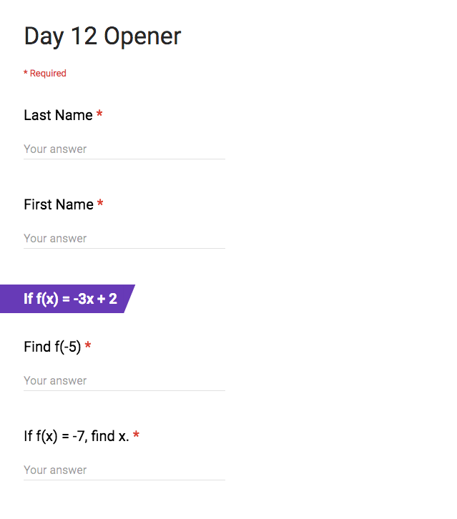Click the 'Last Name' question label
Viewport: 457px width, 519px height.
58,115
